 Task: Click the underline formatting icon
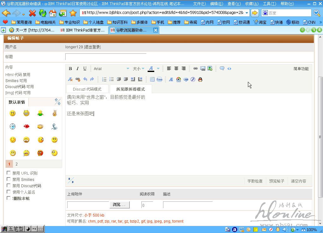point(85,69)
